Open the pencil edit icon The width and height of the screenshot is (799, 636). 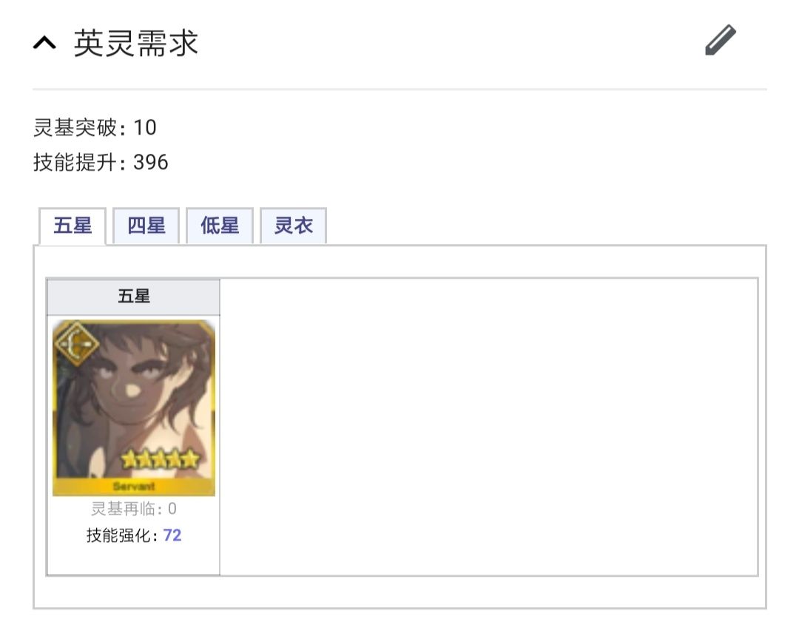(721, 40)
